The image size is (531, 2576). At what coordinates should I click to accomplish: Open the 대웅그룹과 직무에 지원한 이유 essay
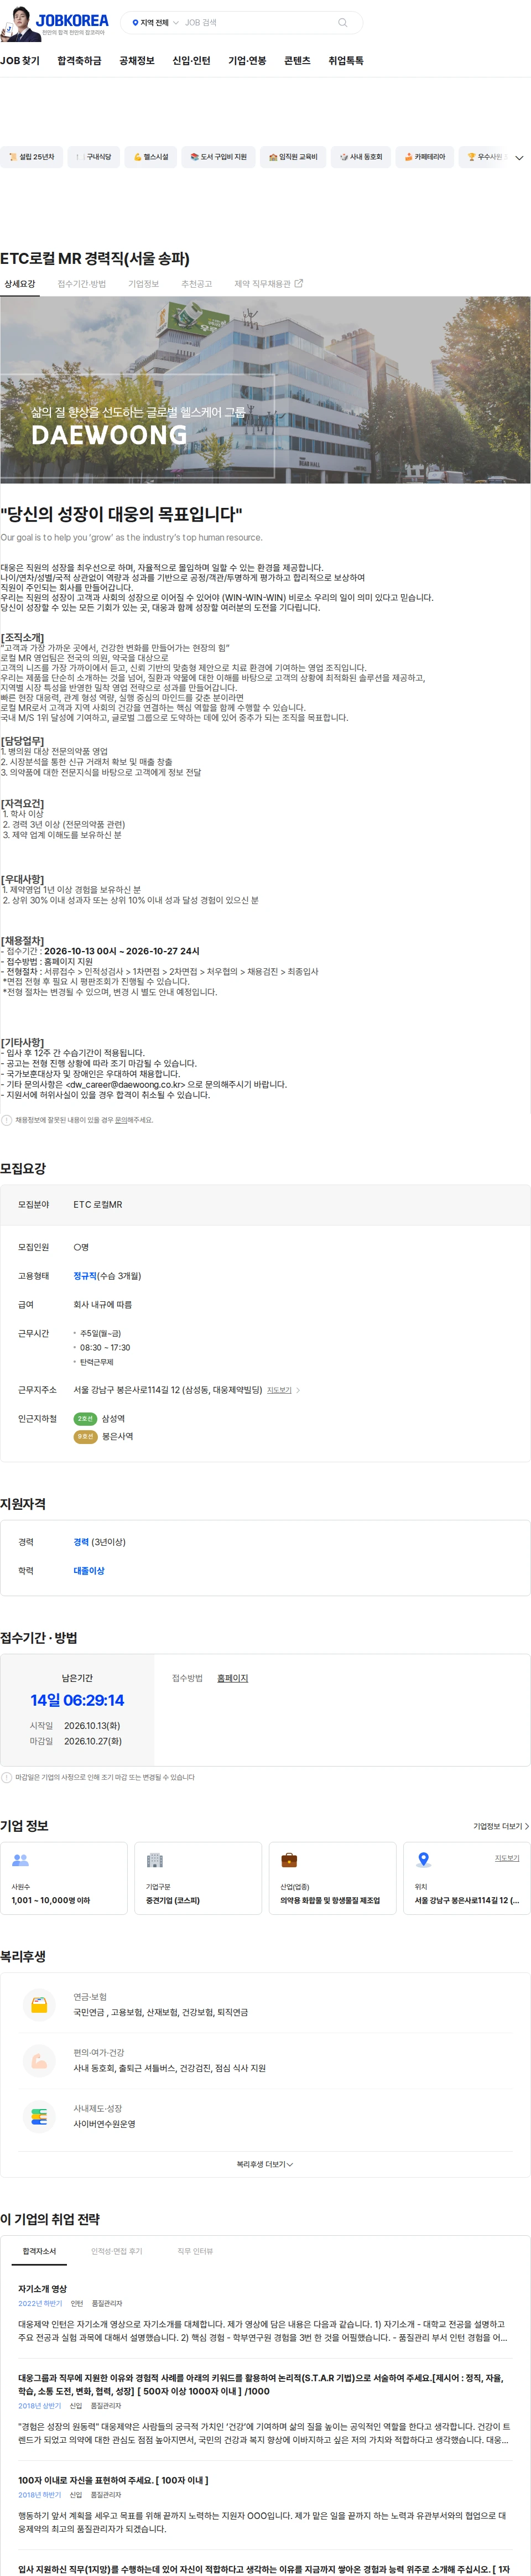click(x=261, y=2384)
